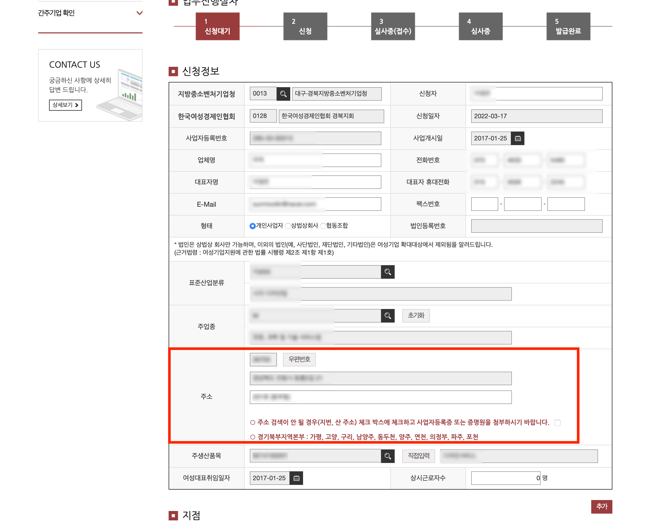The width and height of the screenshot is (651, 523).
Task: Click the middle 팩스번호 field
Action: click(523, 204)
